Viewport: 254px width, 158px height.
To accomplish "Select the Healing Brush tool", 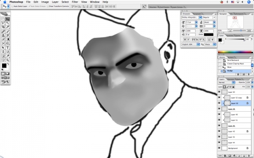I will (x=3, y=32).
